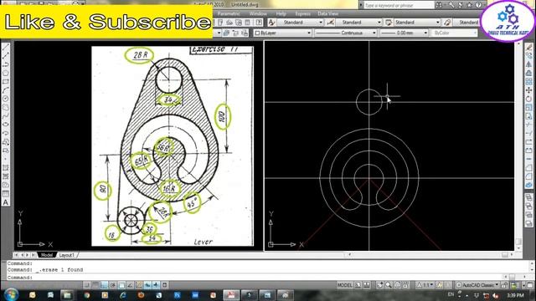Select the Multiline Text tool
The image size is (536, 301).
[x=6, y=202]
